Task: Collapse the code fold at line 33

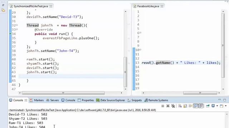Action: tap(17, 29)
